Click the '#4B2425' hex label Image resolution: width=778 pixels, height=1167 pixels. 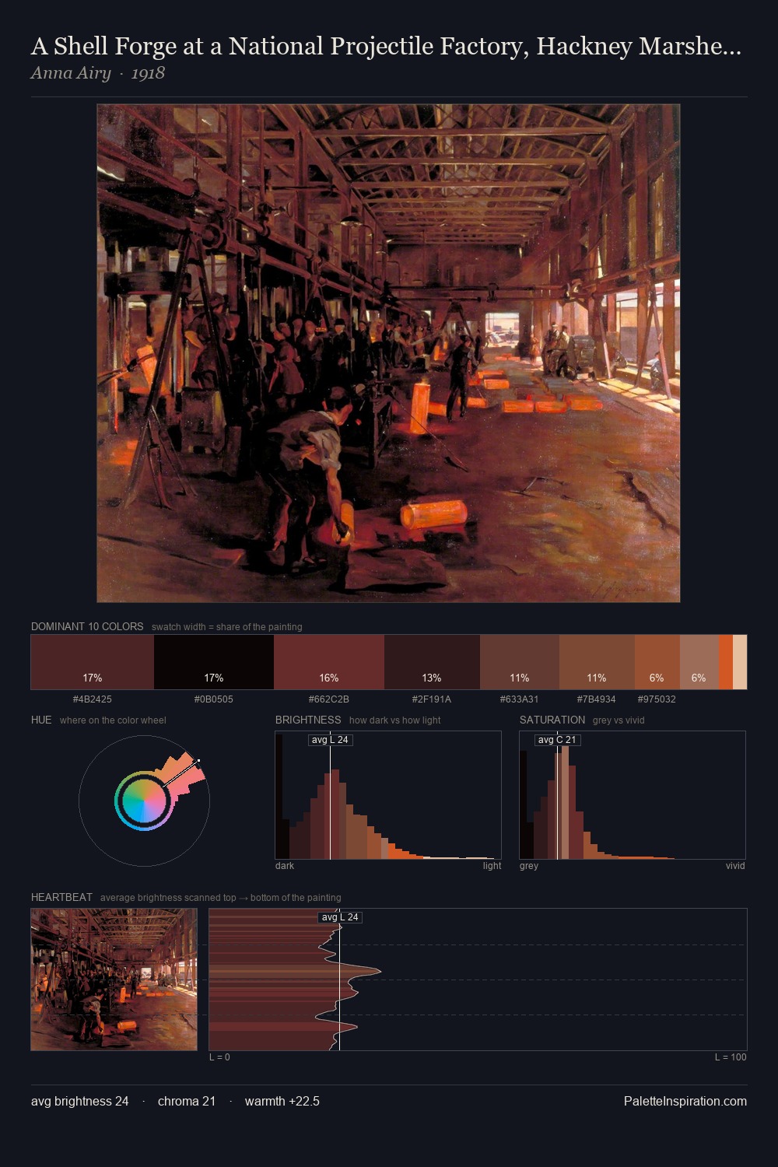pyautogui.click(x=93, y=699)
